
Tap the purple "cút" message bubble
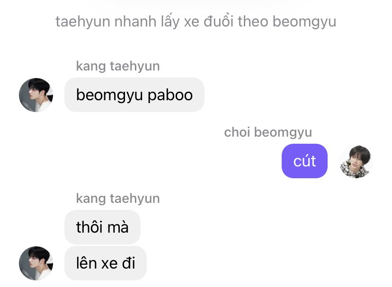click(x=304, y=161)
